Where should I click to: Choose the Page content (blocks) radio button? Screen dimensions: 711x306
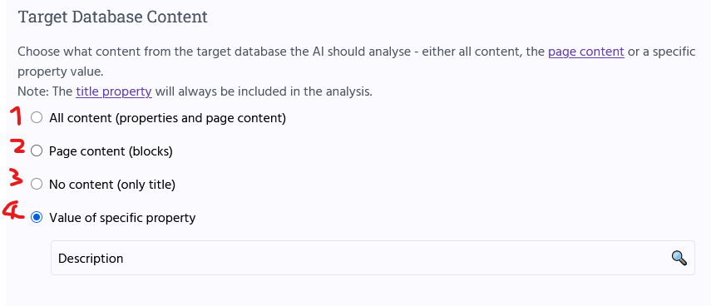(x=37, y=151)
